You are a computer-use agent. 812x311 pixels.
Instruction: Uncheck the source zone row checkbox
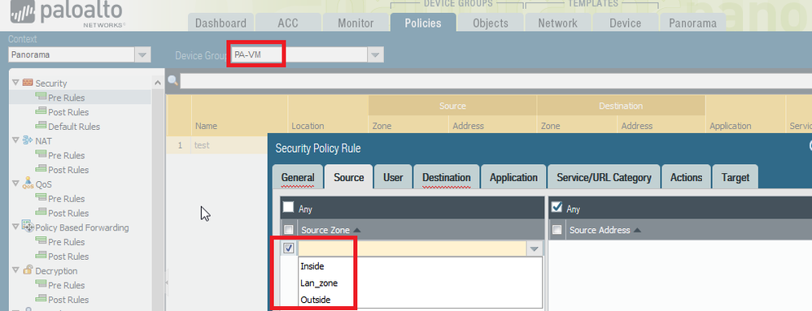click(x=289, y=248)
